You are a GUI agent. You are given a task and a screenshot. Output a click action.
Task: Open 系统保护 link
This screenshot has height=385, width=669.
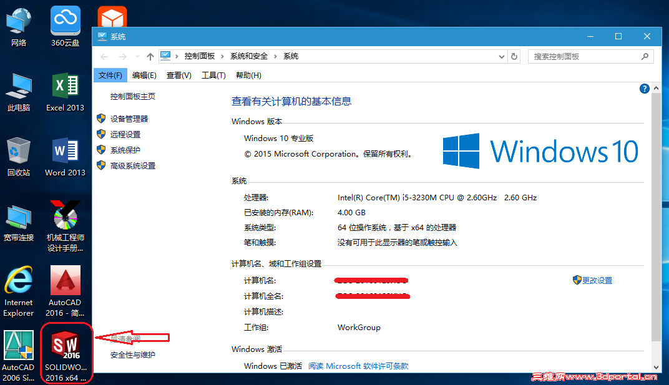point(125,150)
